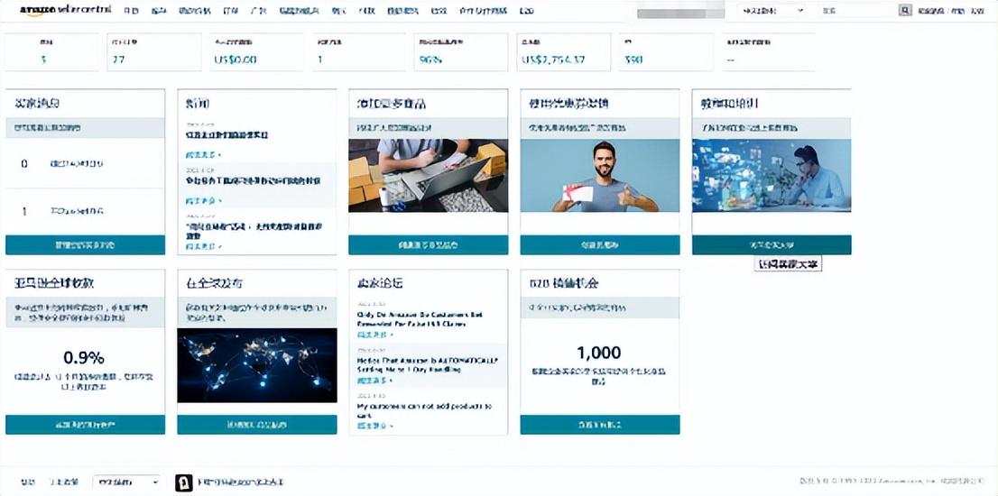Click the Amazon Seller Central logo
The height and width of the screenshot is (496, 998).
click(66, 10)
